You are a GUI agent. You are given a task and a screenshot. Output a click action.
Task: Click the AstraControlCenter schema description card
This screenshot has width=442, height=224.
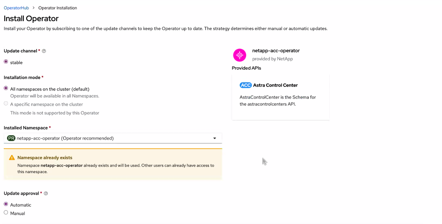[280, 101]
